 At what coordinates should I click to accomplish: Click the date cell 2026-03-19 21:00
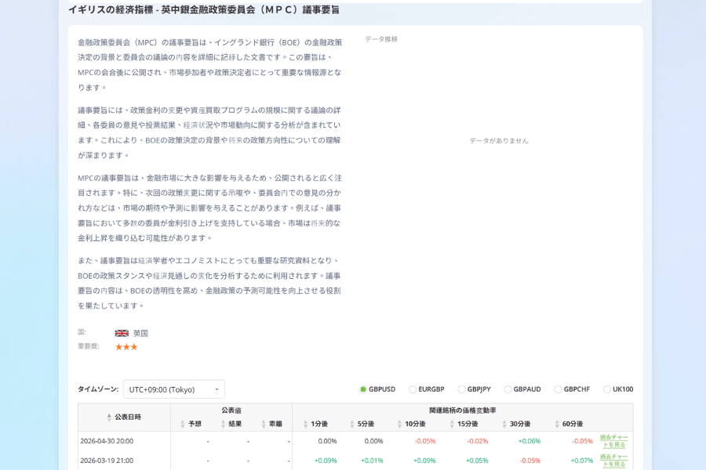107,461
